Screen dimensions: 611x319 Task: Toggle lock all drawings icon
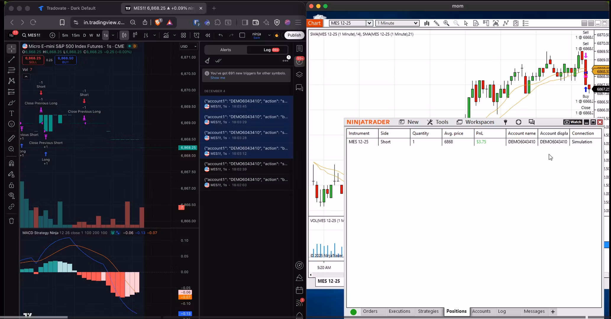[x=12, y=185]
